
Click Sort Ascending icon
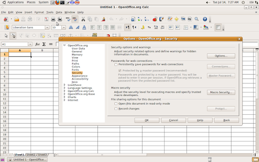(140, 19)
